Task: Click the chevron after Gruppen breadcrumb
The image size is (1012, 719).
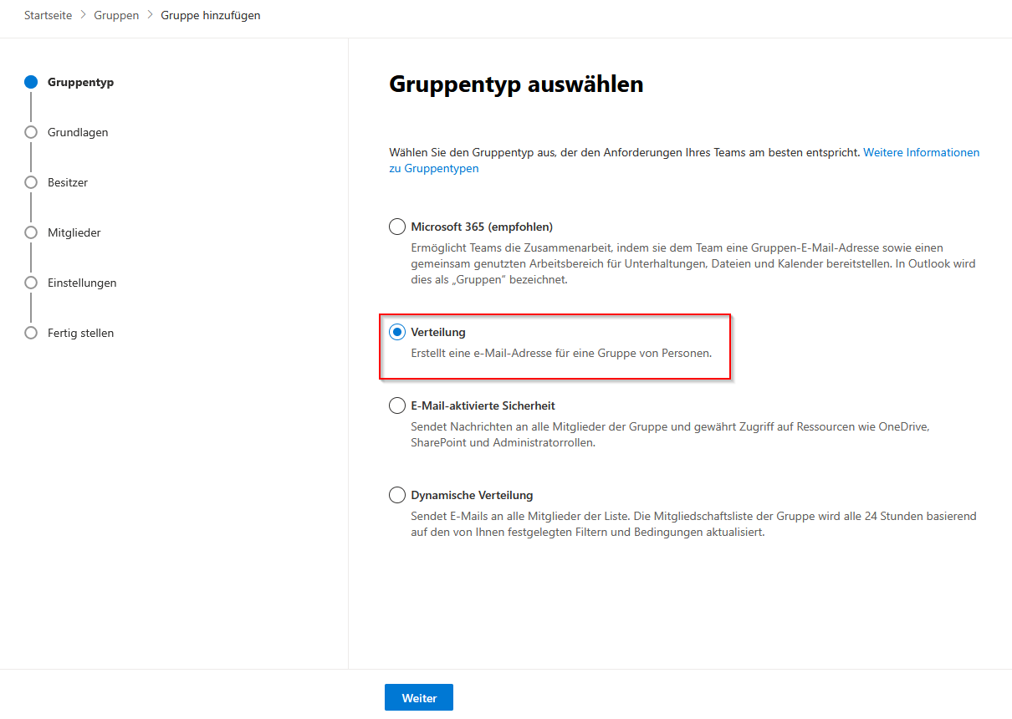Action: click(x=151, y=16)
